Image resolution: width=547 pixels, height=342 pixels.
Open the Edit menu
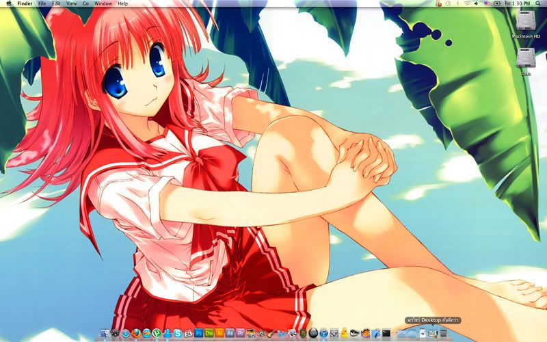tap(56, 3)
